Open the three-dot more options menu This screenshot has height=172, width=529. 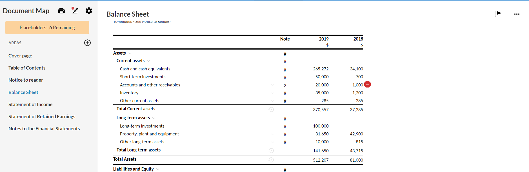(517, 14)
